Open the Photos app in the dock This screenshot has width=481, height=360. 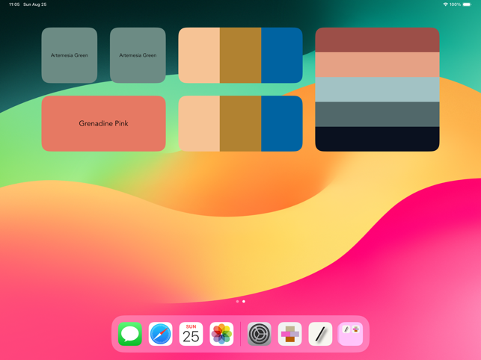(221, 334)
